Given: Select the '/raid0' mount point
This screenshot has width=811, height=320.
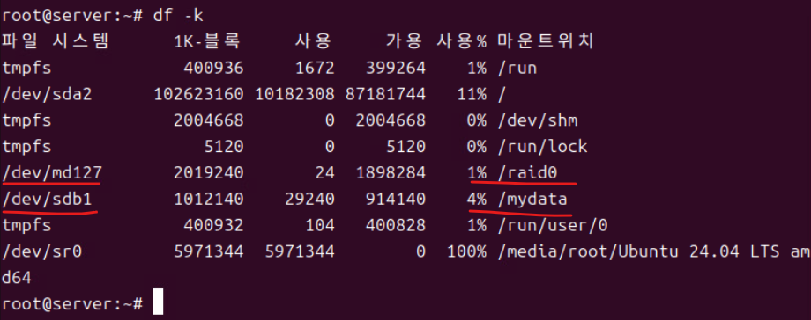Looking at the screenshot, I should click(x=527, y=172).
